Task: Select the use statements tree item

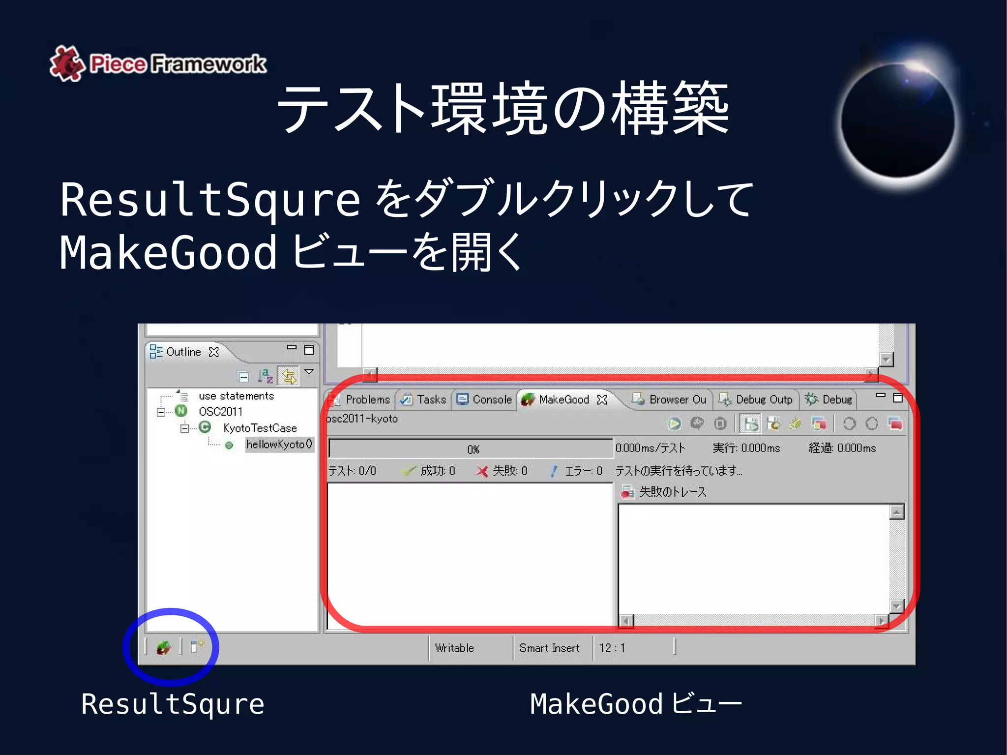Action: (x=236, y=396)
